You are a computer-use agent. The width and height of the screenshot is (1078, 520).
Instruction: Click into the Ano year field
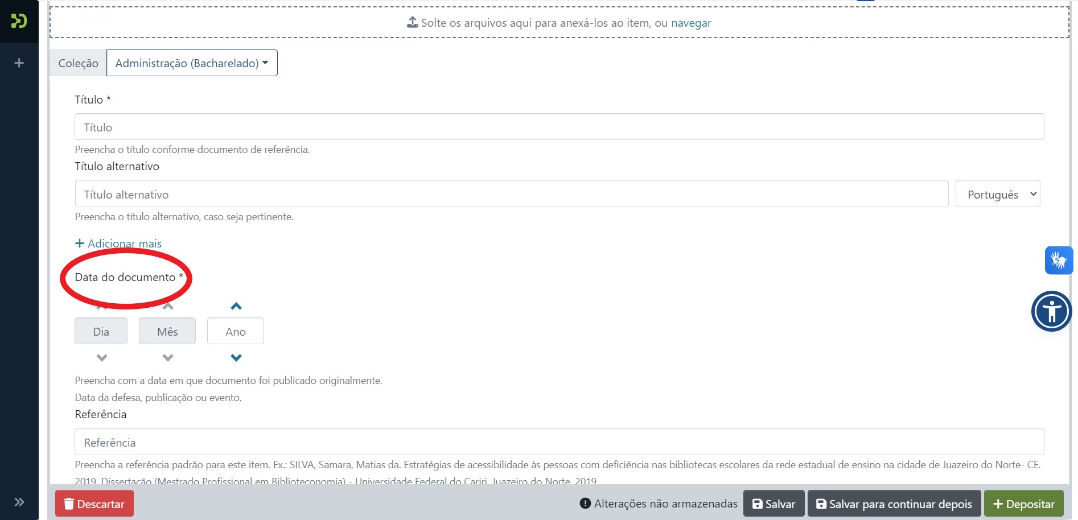click(236, 332)
